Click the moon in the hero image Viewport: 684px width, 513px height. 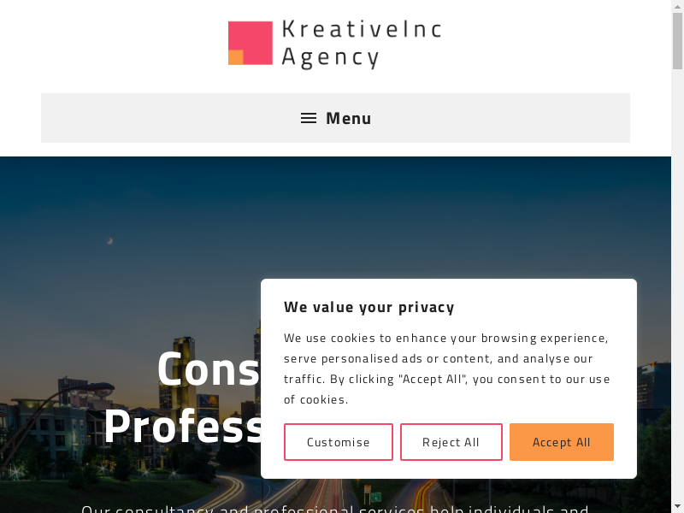coord(109,241)
